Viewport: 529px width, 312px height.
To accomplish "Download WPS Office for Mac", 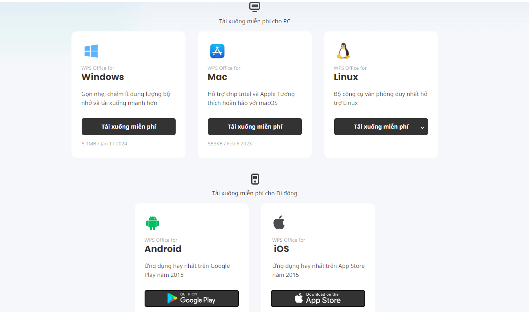I will pyautogui.click(x=255, y=127).
